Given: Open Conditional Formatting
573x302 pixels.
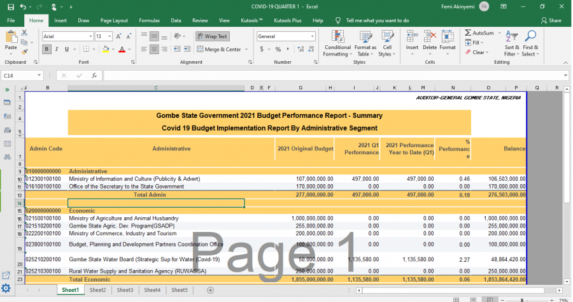Looking at the screenshot, I should [x=337, y=43].
